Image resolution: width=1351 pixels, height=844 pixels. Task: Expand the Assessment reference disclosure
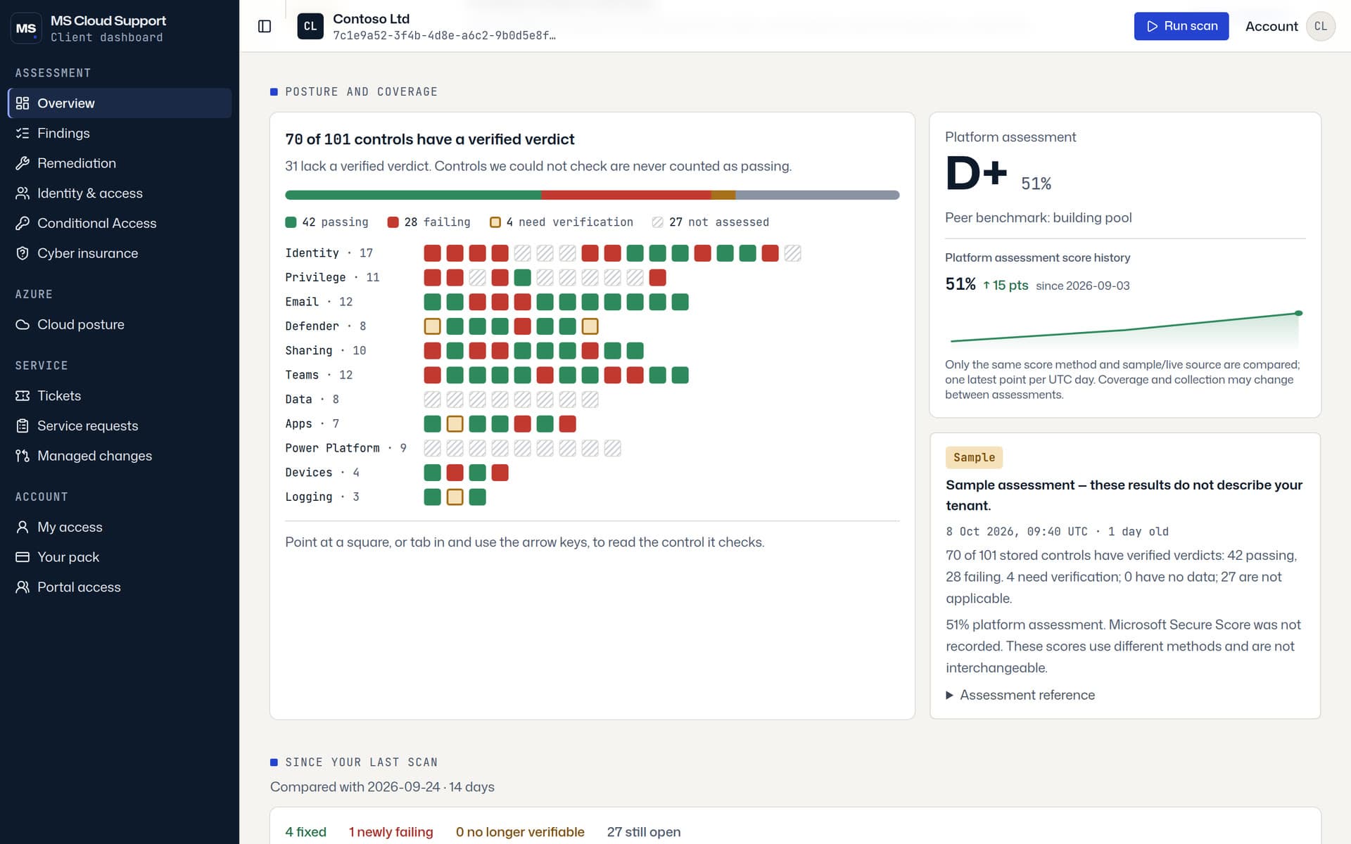click(x=1020, y=695)
